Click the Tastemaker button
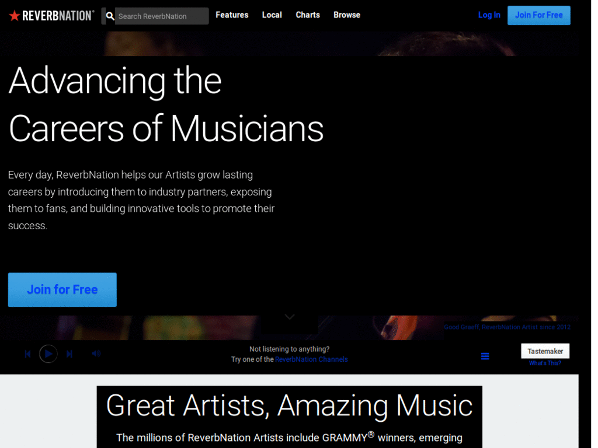 pyautogui.click(x=545, y=351)
